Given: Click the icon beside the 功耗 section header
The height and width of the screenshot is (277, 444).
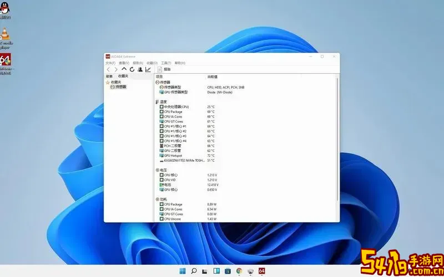Looking at the screenshot, I should tap(158, 199).
